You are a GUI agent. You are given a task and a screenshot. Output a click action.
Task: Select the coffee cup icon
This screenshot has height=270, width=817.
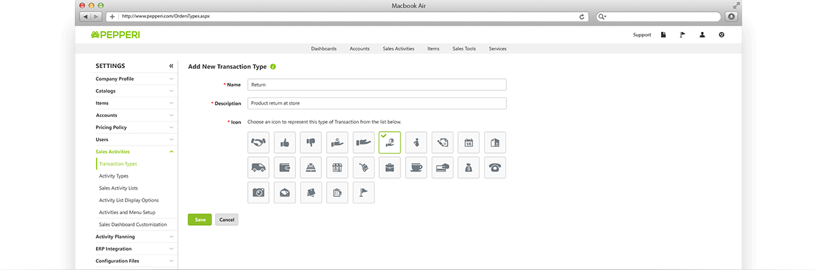point(417,167)
